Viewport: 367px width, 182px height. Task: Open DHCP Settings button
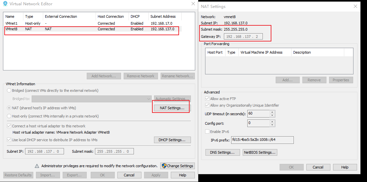(172, 140)
